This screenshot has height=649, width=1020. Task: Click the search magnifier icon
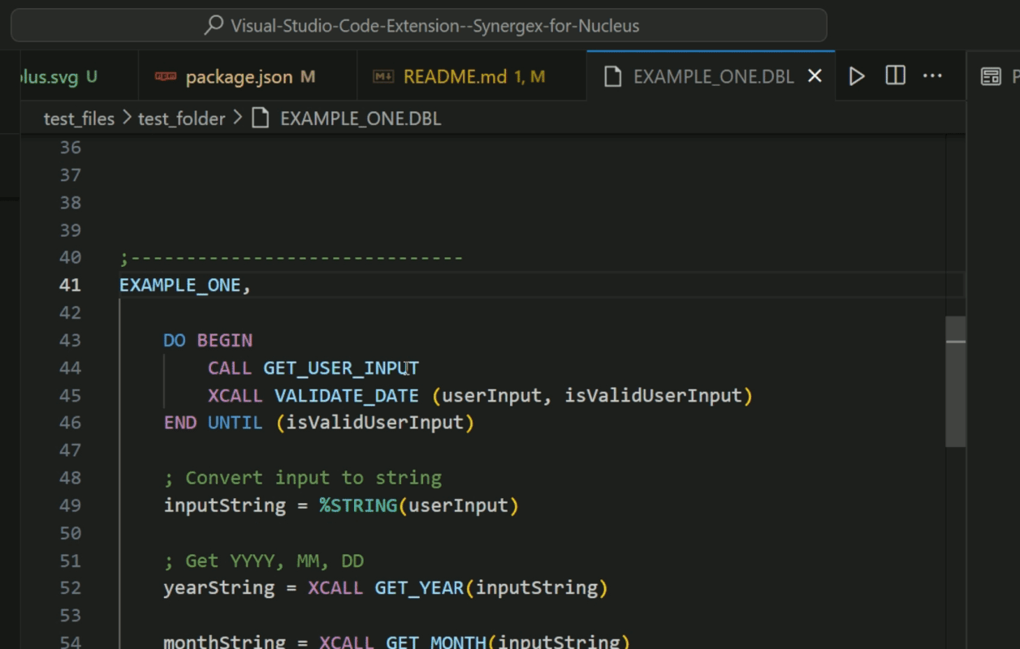pos(214,25)
